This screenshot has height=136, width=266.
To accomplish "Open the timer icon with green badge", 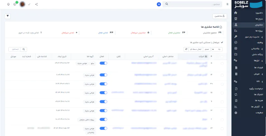I will (x=15, y=4).
